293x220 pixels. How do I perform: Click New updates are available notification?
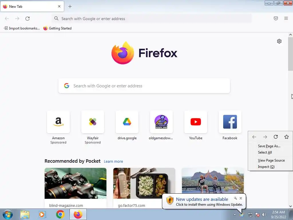pos(202,199)
